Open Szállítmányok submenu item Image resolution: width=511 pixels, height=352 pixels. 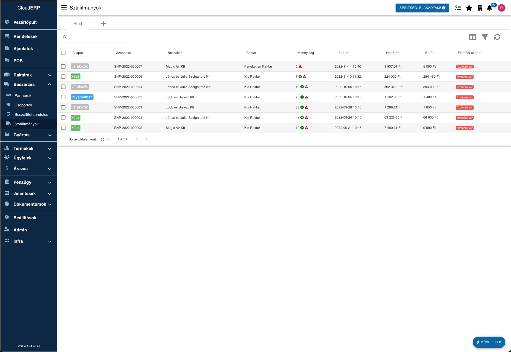(x=29, y=124)
